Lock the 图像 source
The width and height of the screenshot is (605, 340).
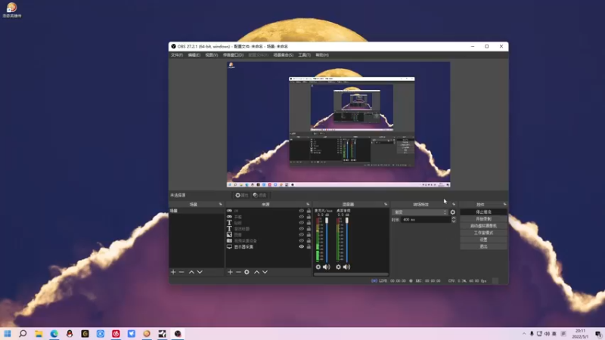pyautogui.click(x=309, y=234)
